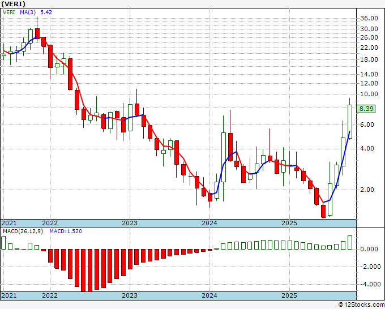The height and width of the screenshot is (309, 385).
Task: Click the VERI ticker legend label
Action: [9, 12]
